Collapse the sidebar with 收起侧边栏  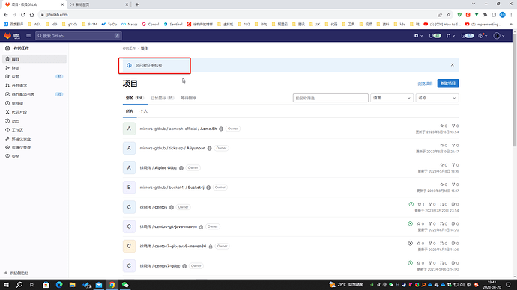(x=16, y=273)
